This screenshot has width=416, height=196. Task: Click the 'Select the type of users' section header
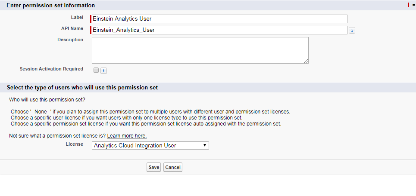82,88
